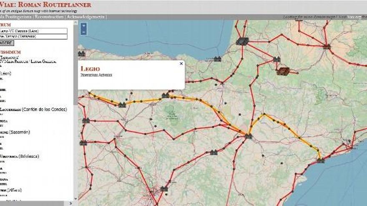Zoom out with the map minus button
The width and height of the screenshot is (367, 206).
coord(84,32)
